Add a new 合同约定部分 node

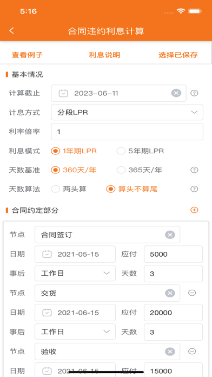point(194,210)
